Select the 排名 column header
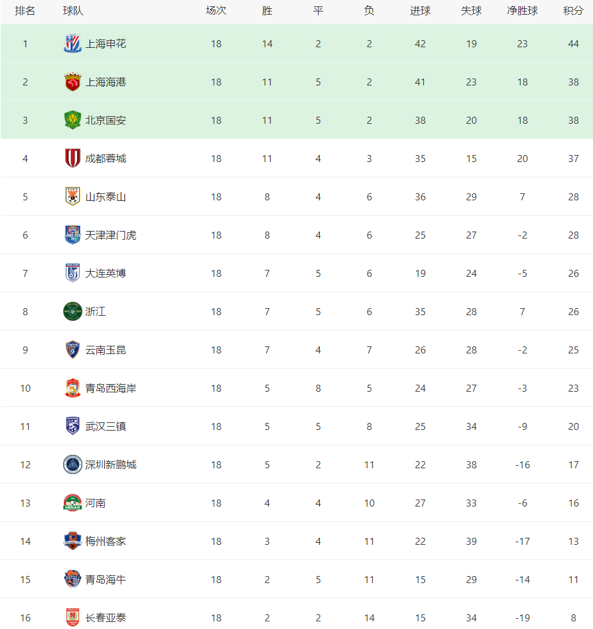 (25, 11)
